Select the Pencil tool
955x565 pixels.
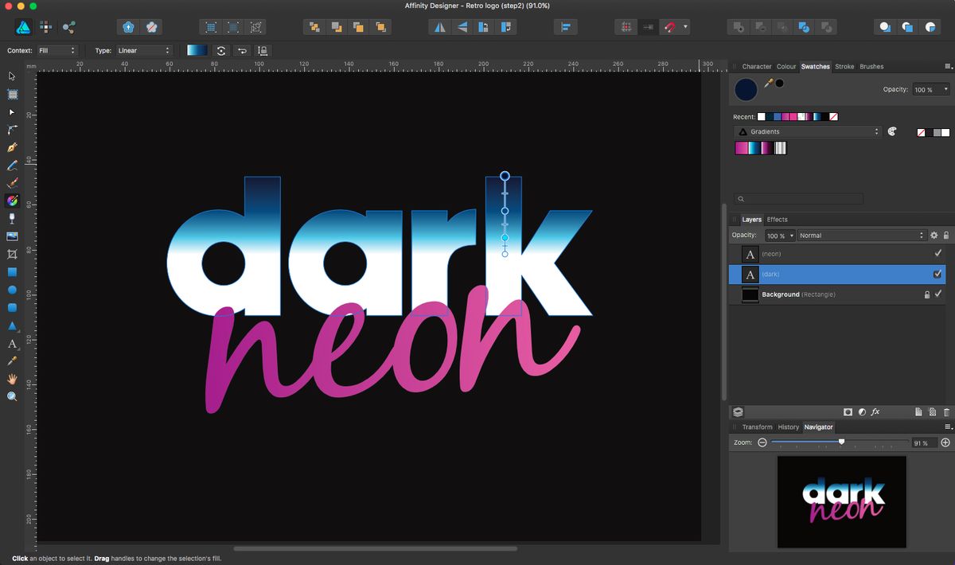coord(12,165)
